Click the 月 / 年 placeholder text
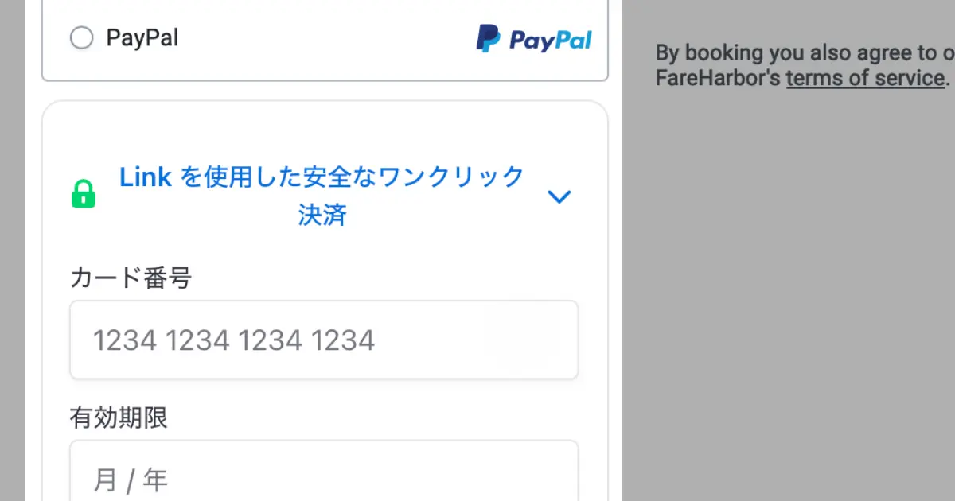955x501 pixels. [x=131, y=480]
